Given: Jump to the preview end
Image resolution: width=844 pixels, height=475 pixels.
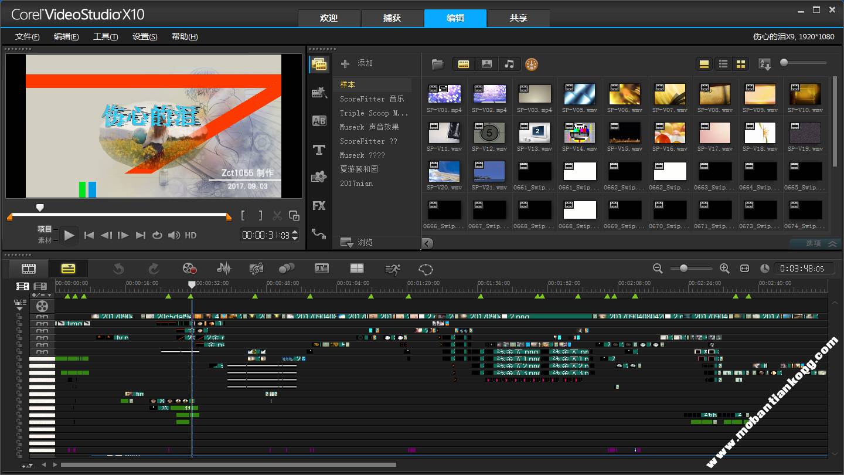Looking at the screenshot, I should (140, 235).
